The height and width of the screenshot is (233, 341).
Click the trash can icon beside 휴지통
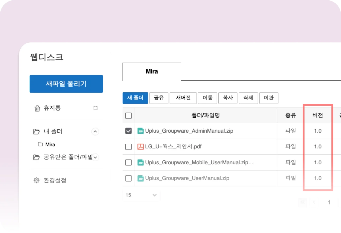[37, 108]
